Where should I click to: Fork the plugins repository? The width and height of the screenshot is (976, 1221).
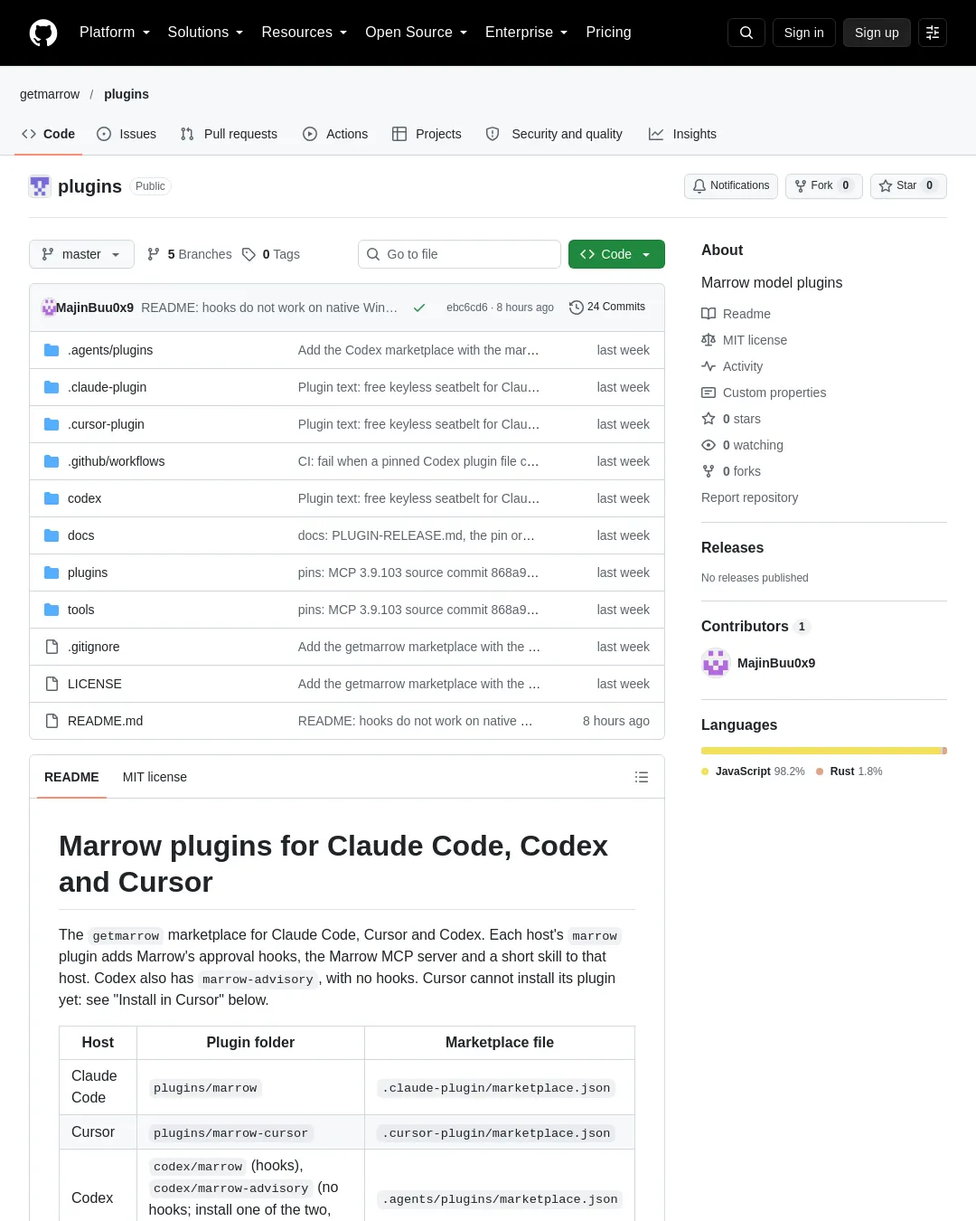coord(824,185)
